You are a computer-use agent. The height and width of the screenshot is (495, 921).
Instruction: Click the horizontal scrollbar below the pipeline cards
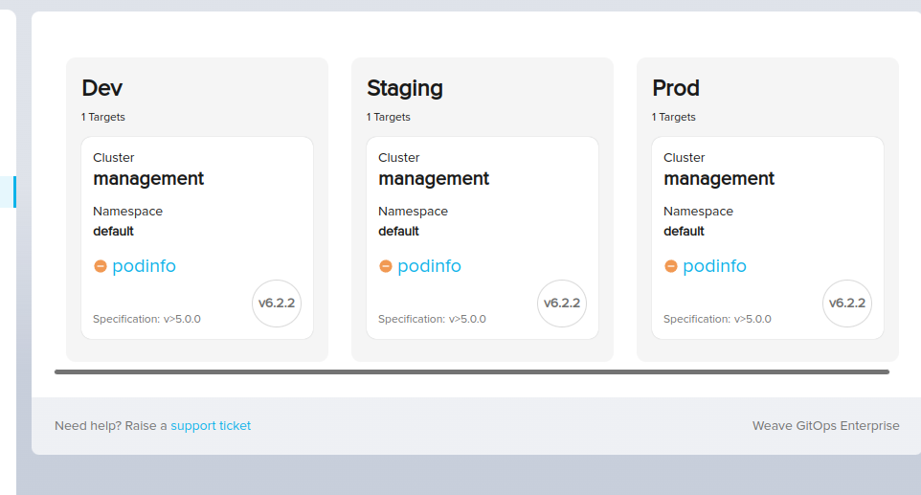(472, 371)
